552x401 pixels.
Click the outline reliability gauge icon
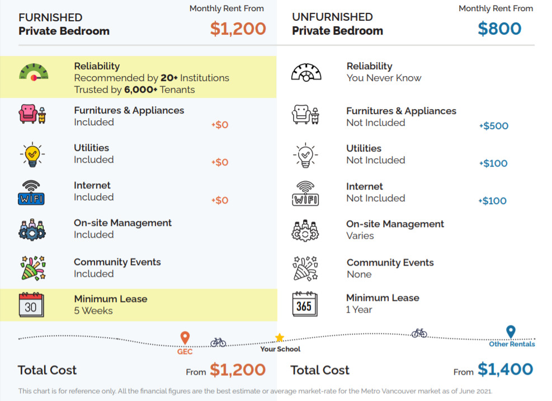click(306, 73)
